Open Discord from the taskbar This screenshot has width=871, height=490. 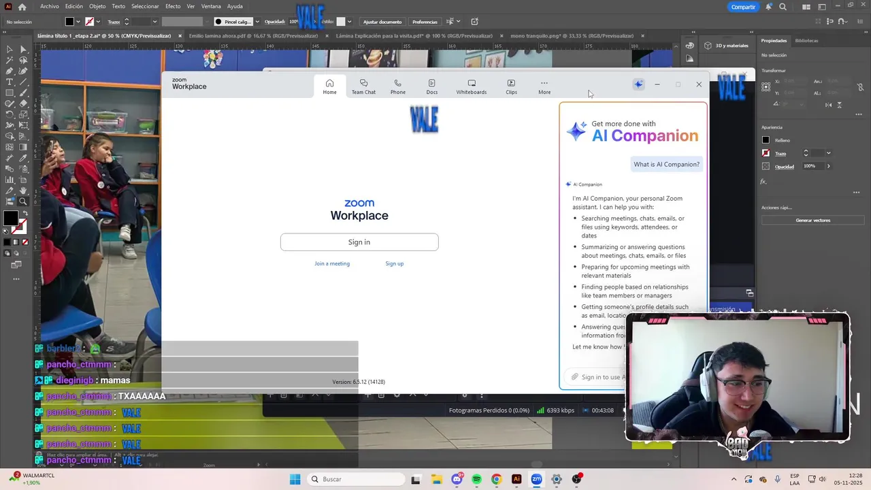pos(457,479)
